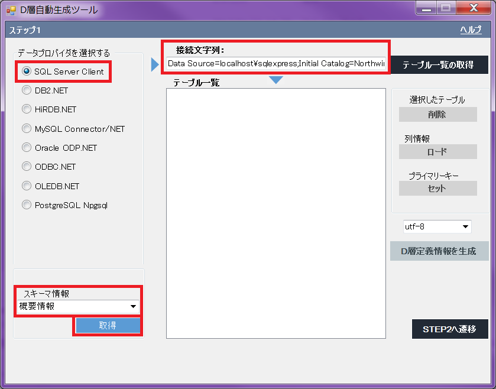Choose Oracle ODP.NET provider
The width and height of the screenshot is (496, 389).
27,147
